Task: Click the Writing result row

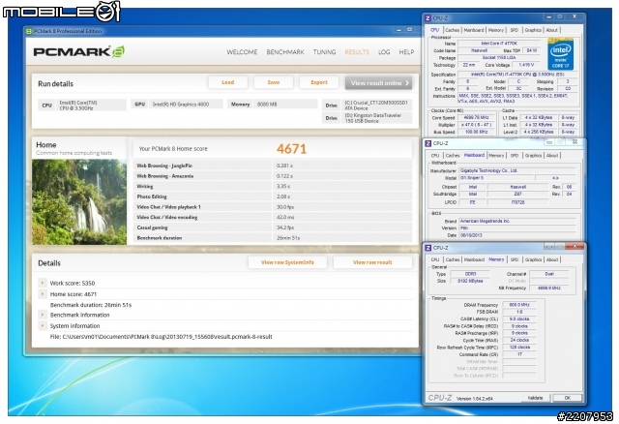Action: click(273, 186)
